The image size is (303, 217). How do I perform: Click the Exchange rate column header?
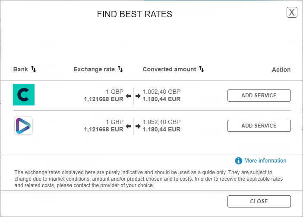[x=94, y=69]
